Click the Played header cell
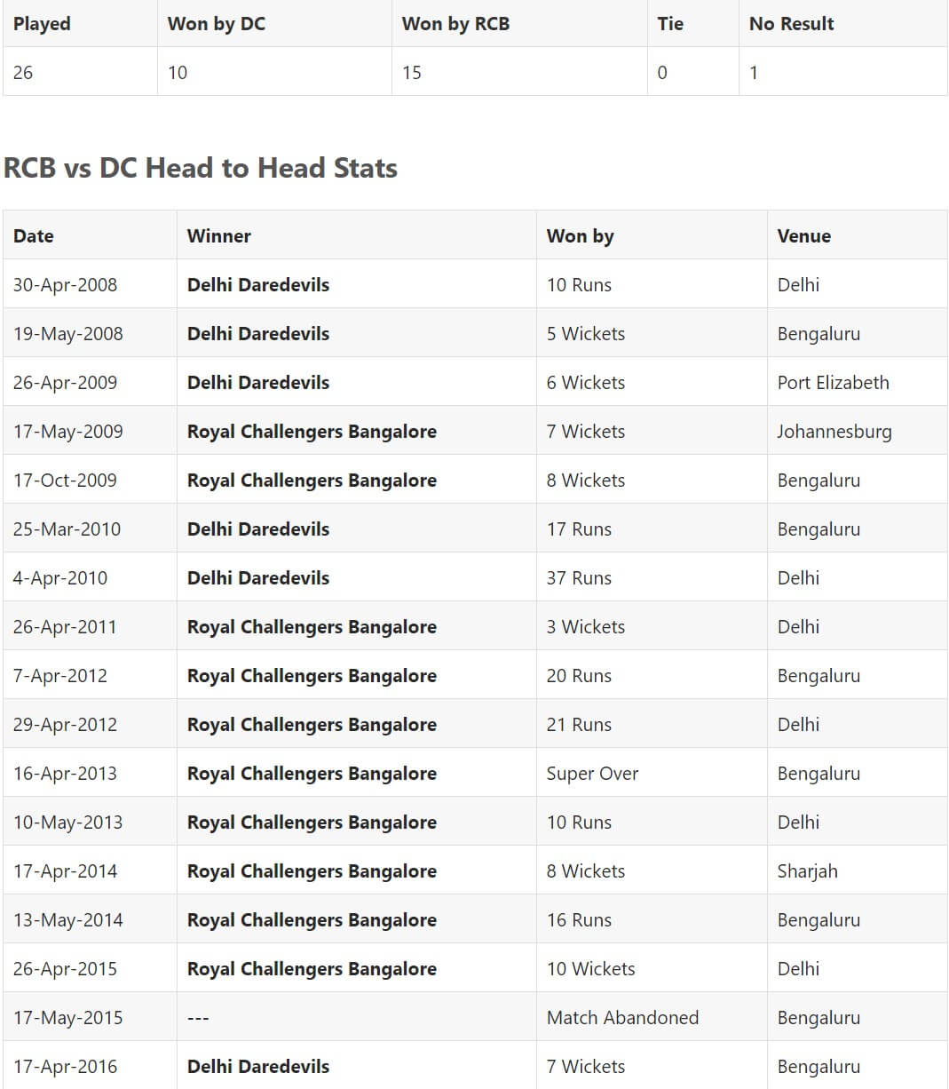The width and height of the screenshot is (949, 1089). point(42,24)
